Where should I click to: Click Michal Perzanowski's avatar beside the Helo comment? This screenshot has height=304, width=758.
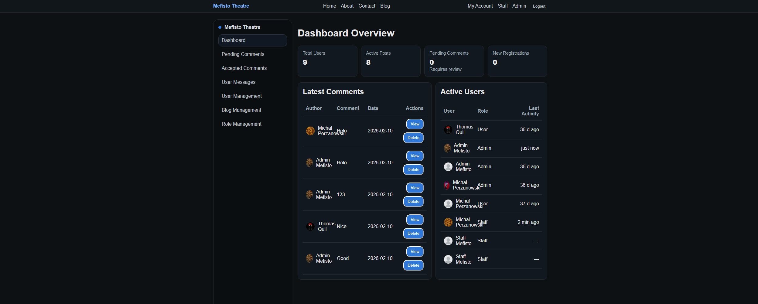(x=310, y=131)
